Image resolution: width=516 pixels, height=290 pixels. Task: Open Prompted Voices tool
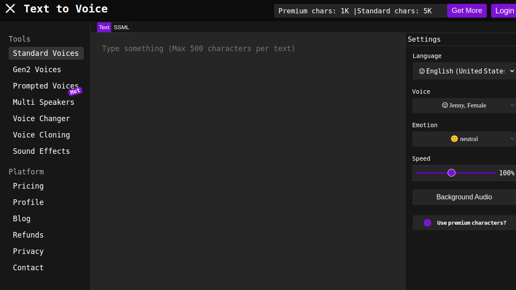tap(46, 86)
